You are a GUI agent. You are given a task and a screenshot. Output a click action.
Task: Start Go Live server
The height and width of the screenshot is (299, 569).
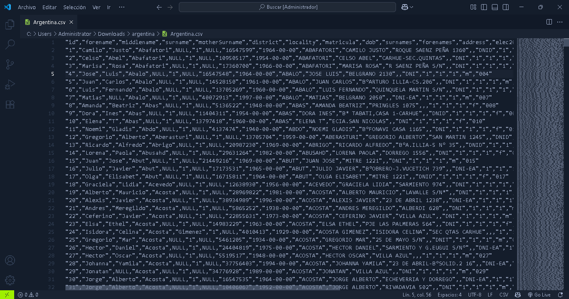539,295
